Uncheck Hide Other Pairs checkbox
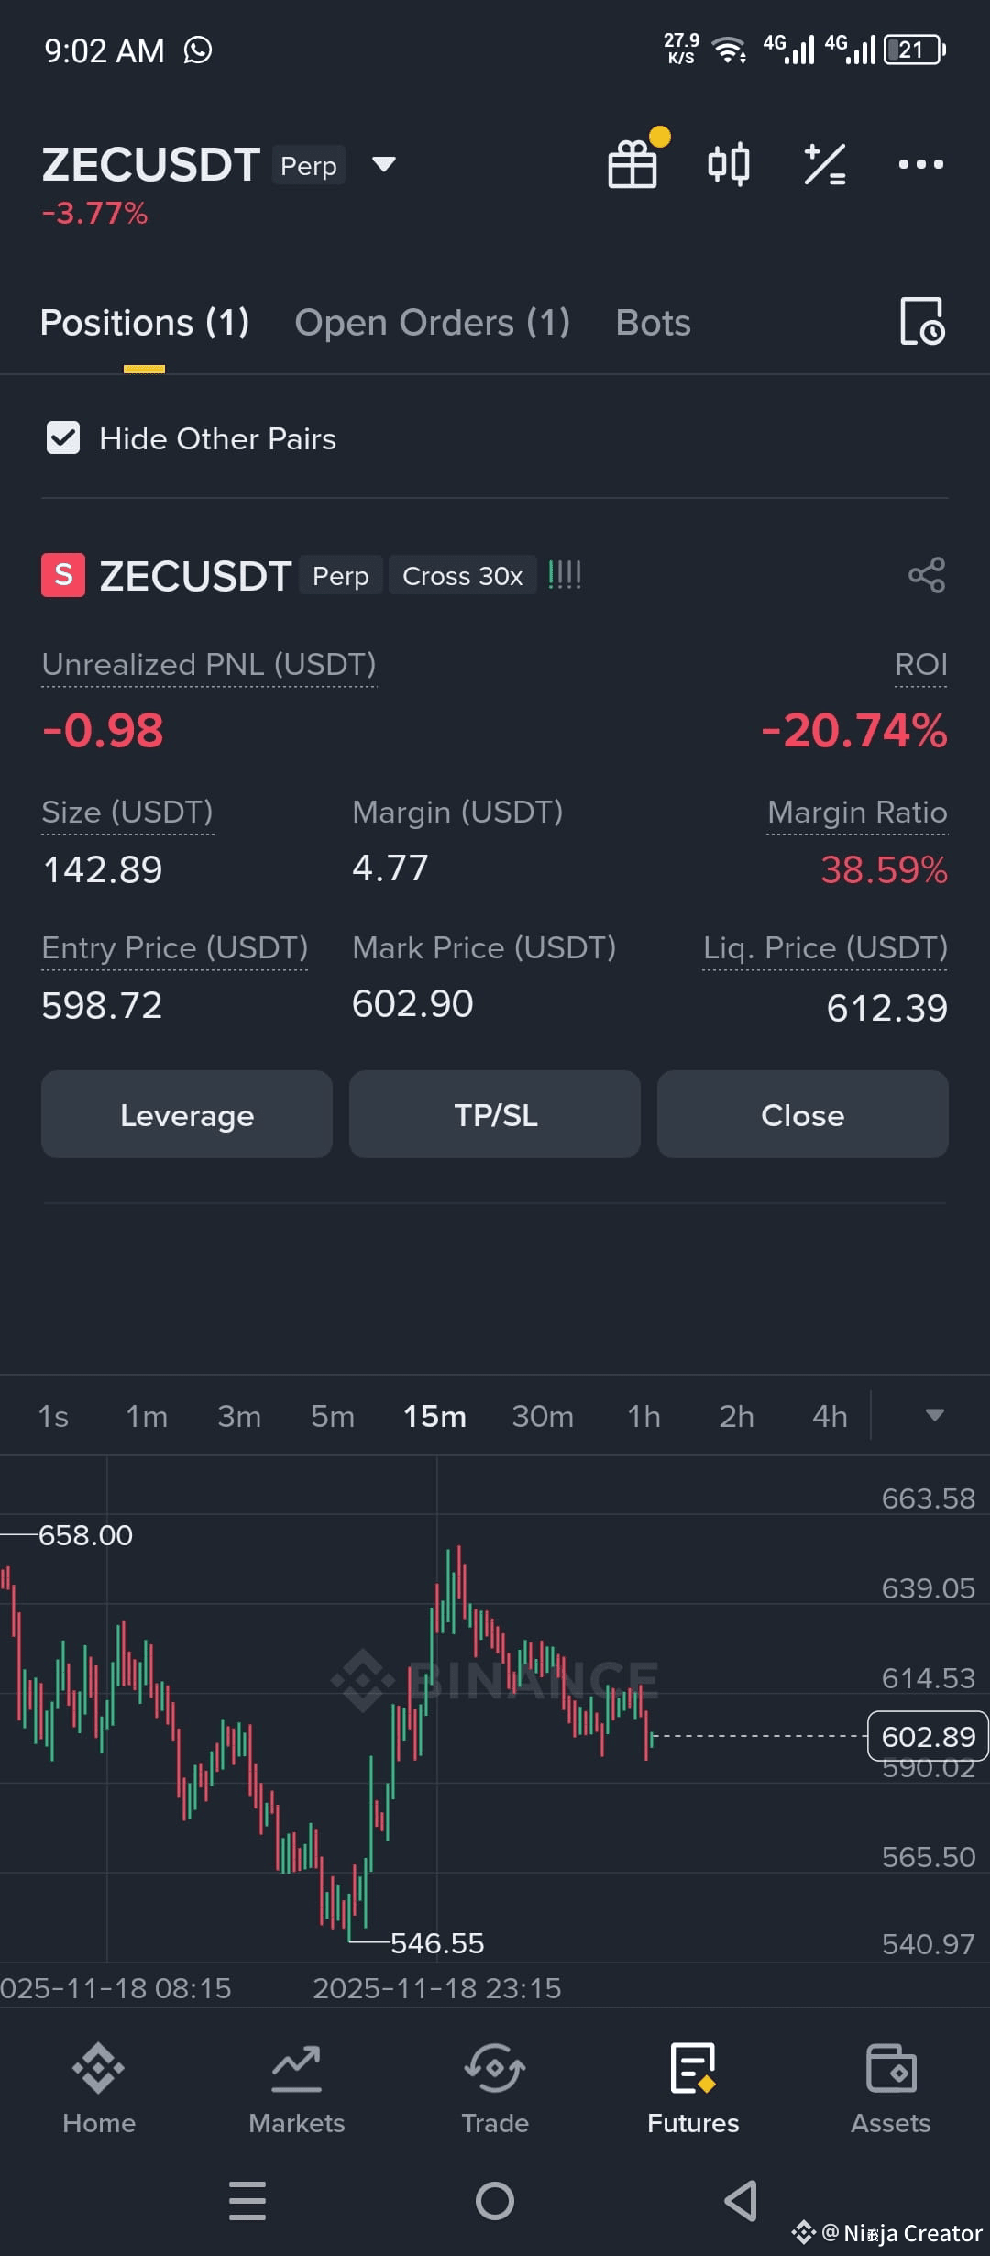The width and height of the screenshot is (990, 2256). (x=63, y=438)
